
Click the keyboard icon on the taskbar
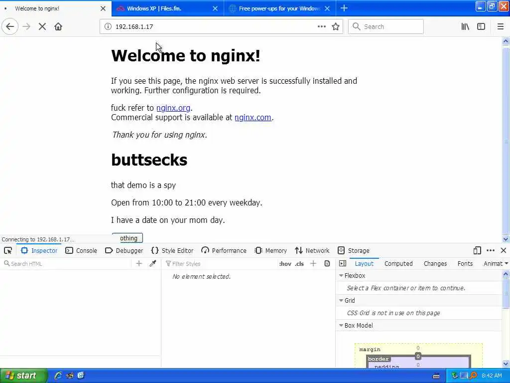pyautogui.click(x=436, y=376)
